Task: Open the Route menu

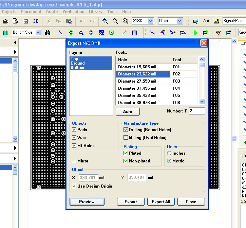Action: 52,12
